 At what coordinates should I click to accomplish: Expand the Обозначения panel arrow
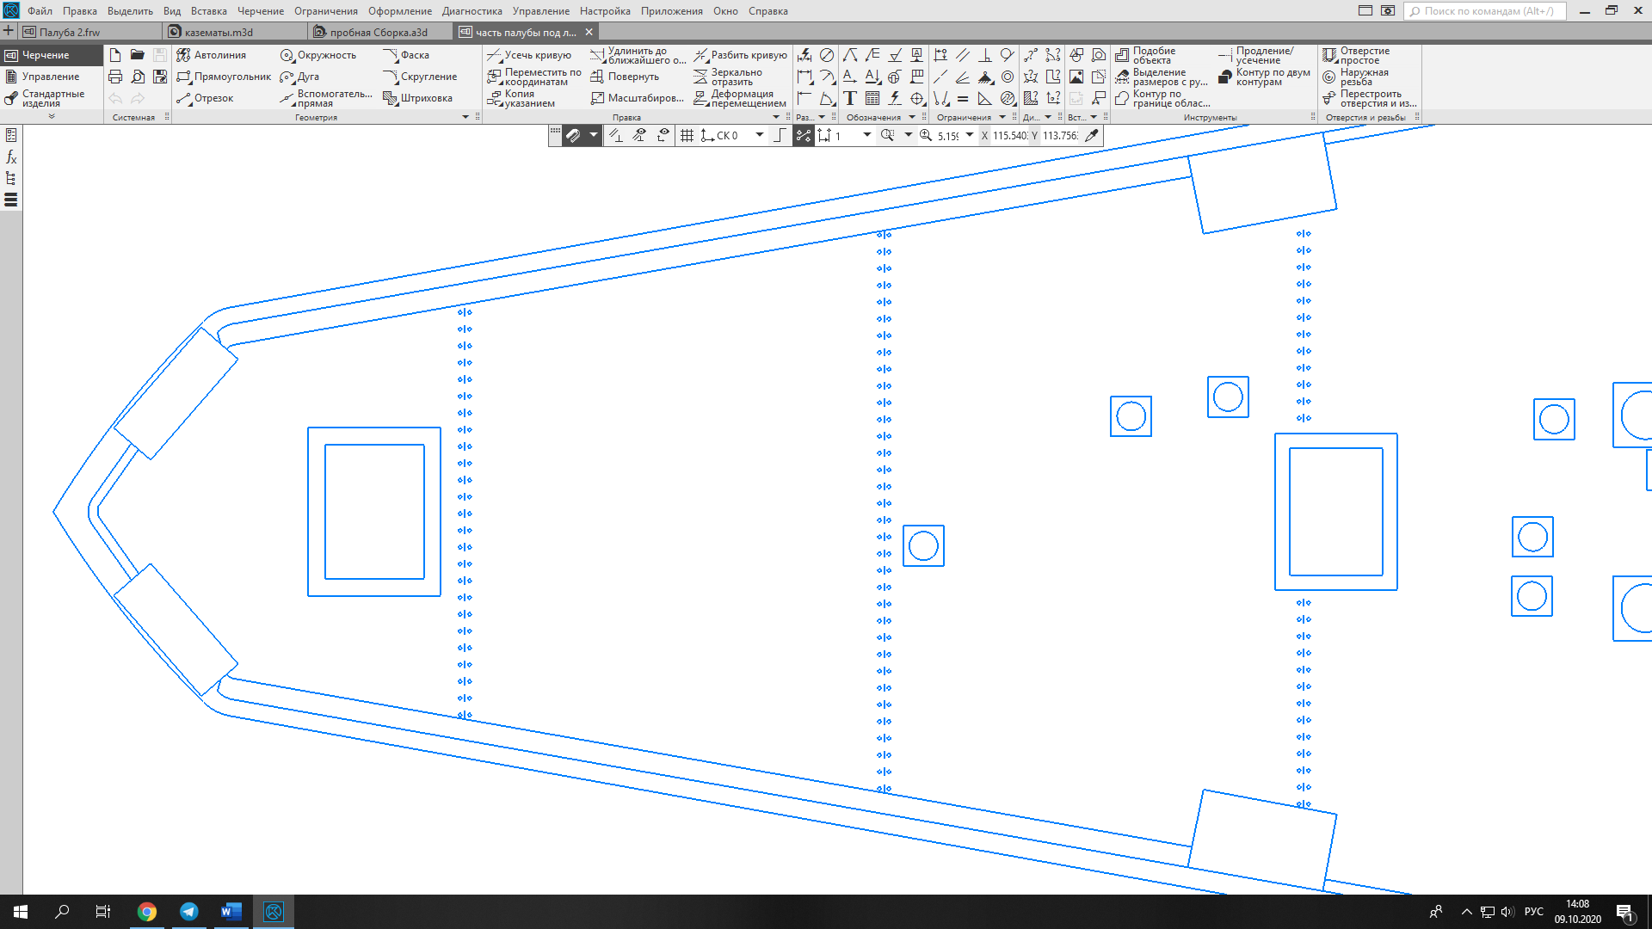(912, 118)
